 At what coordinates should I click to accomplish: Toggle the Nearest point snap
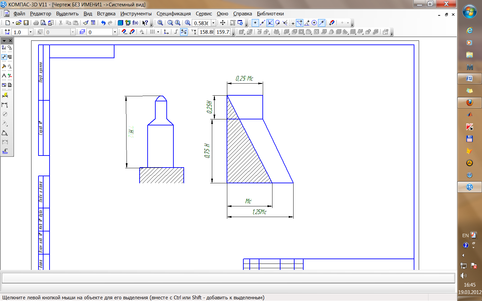pos(255,23)
